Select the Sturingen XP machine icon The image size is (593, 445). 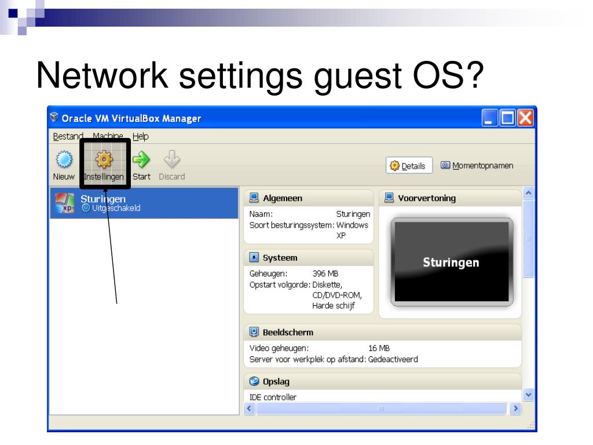65,203
